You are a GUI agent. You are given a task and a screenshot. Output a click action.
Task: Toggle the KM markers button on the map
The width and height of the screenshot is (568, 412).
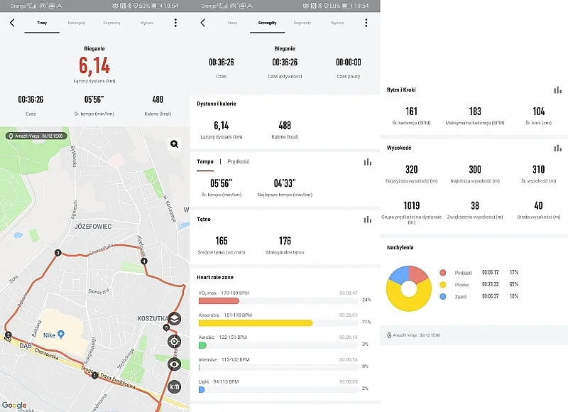click(x=174, y=386)
